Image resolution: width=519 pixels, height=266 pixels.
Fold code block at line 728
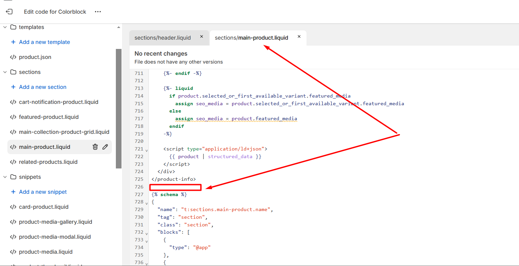[x=146, y=203]
